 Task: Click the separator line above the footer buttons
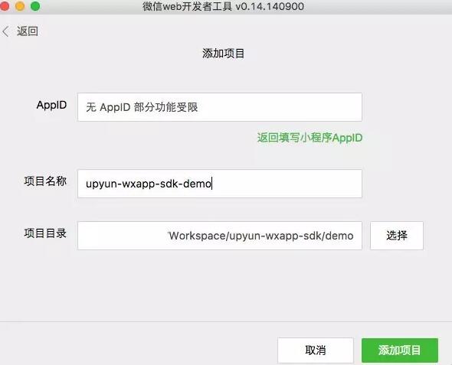226,321
